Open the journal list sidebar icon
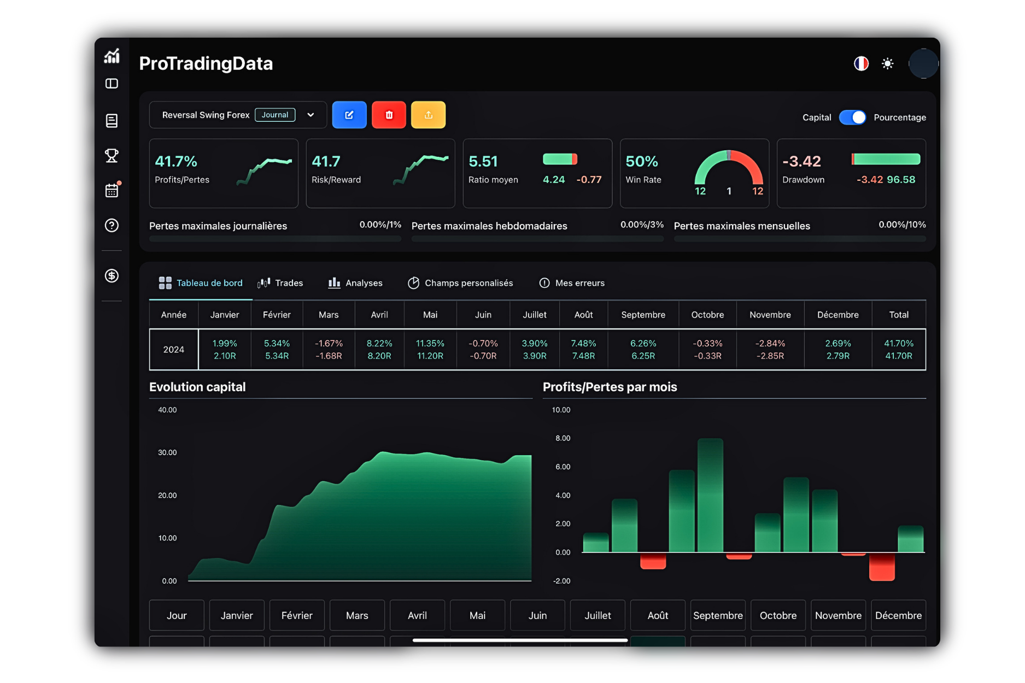This screenshot has height=683, width=1025. [x=112, y=121]
